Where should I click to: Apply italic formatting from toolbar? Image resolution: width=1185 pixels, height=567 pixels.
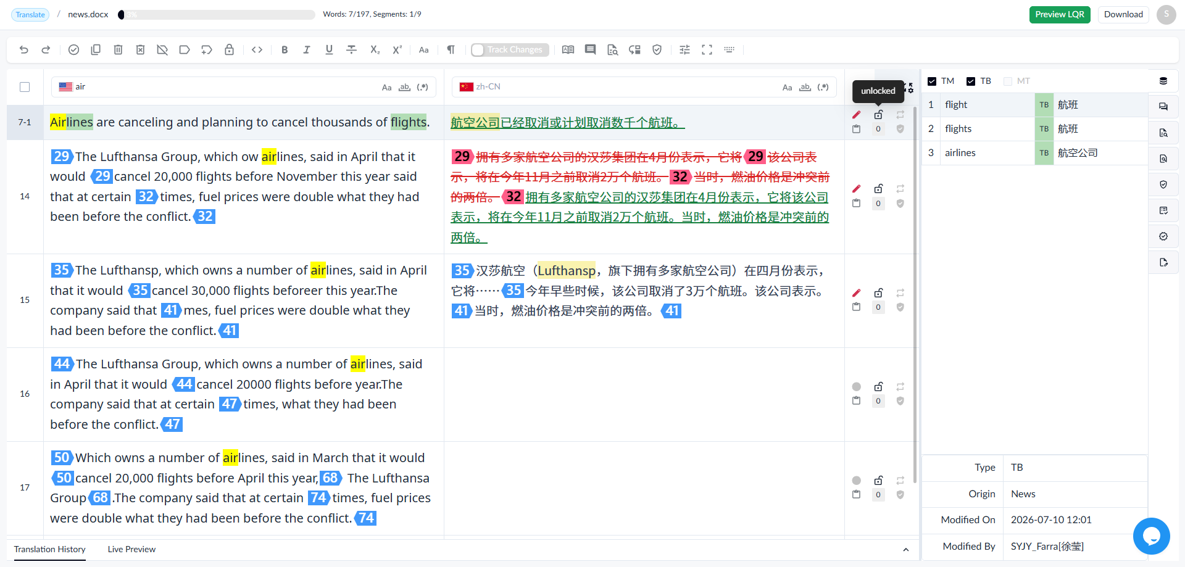tap(307, 50)
